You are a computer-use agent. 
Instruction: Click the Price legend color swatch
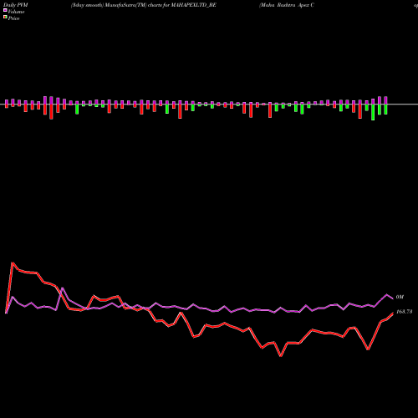(5, 18)
